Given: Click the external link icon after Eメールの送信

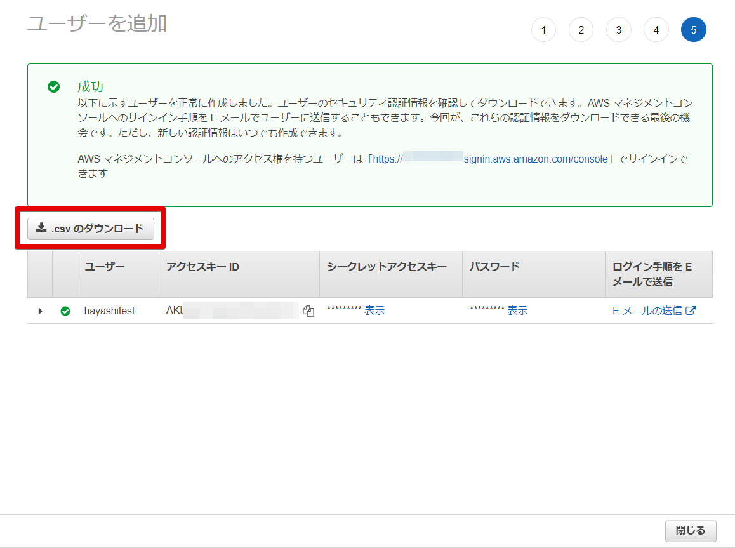Looking at the screenshot, I should tap(691, 311).
